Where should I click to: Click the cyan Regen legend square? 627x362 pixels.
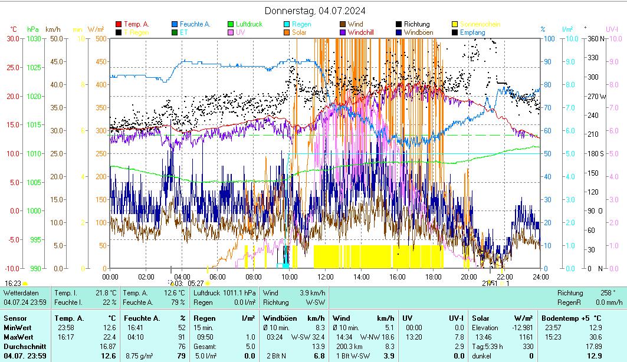(287, 25)
